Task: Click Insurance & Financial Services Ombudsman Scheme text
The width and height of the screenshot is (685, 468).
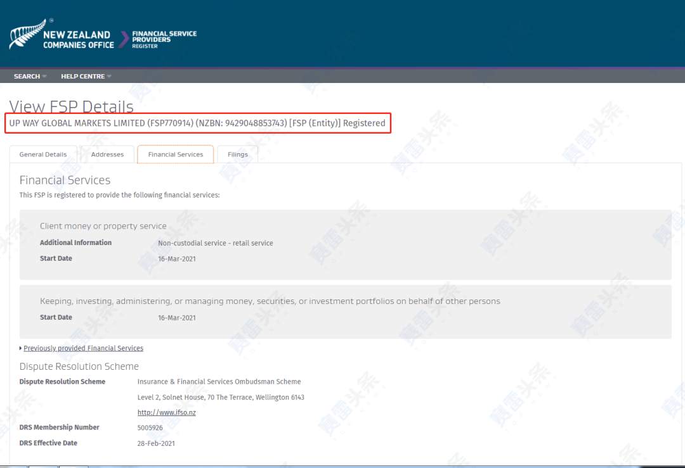Action: pyautogui.click(x=219, y=382)
